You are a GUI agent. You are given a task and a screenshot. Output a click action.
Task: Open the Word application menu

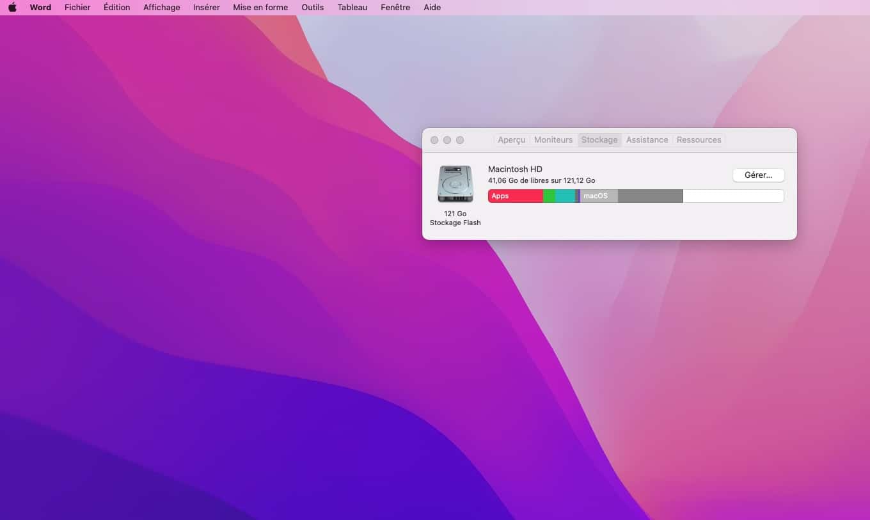pyautogui.click(x=40, y=8)
